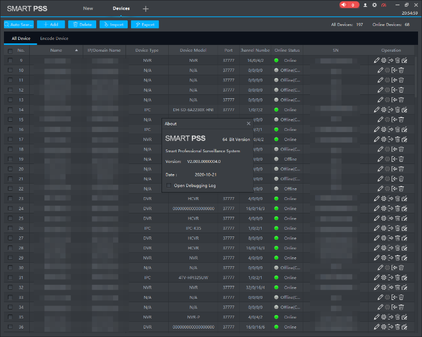Delete device No. 31 with the trash icon
422x337 pixels.
coord(397,277)
